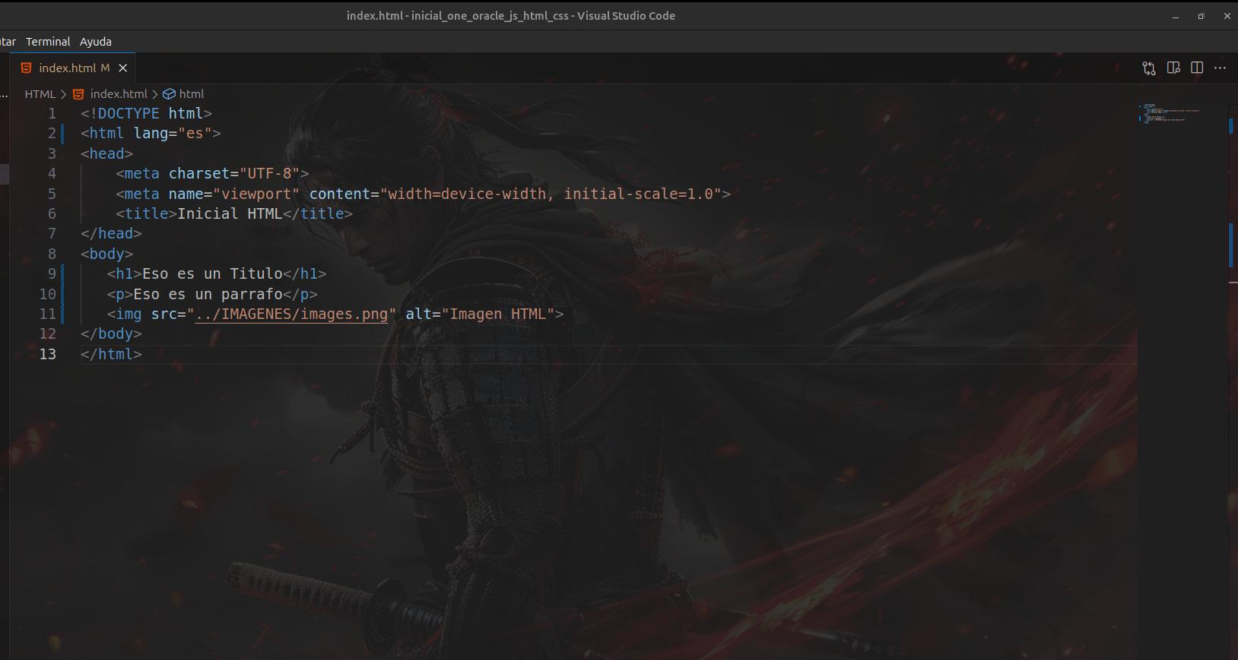Click the html symbol cube icon in breadcrumb
The height and width of the screenshot is (660, 1238).
click(170, 94)
